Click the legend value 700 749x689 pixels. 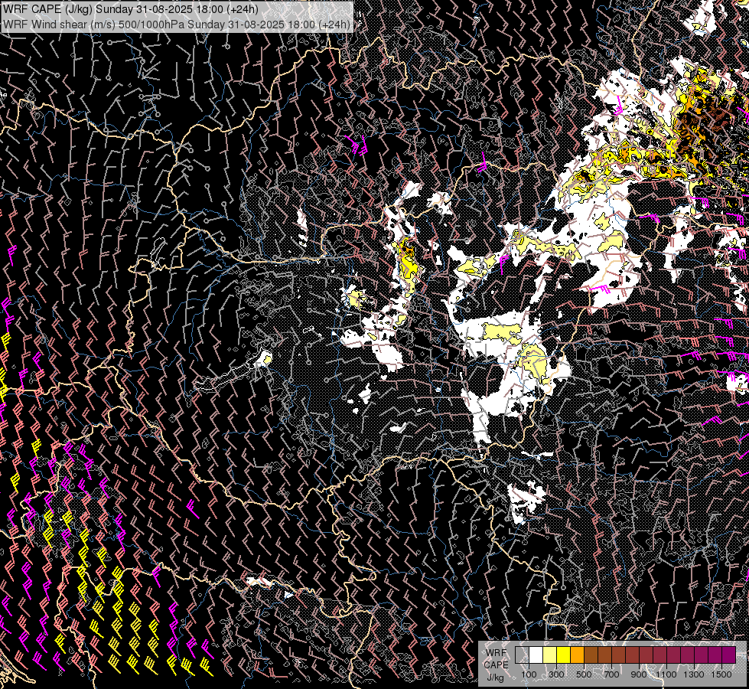(x=611, y=674)
